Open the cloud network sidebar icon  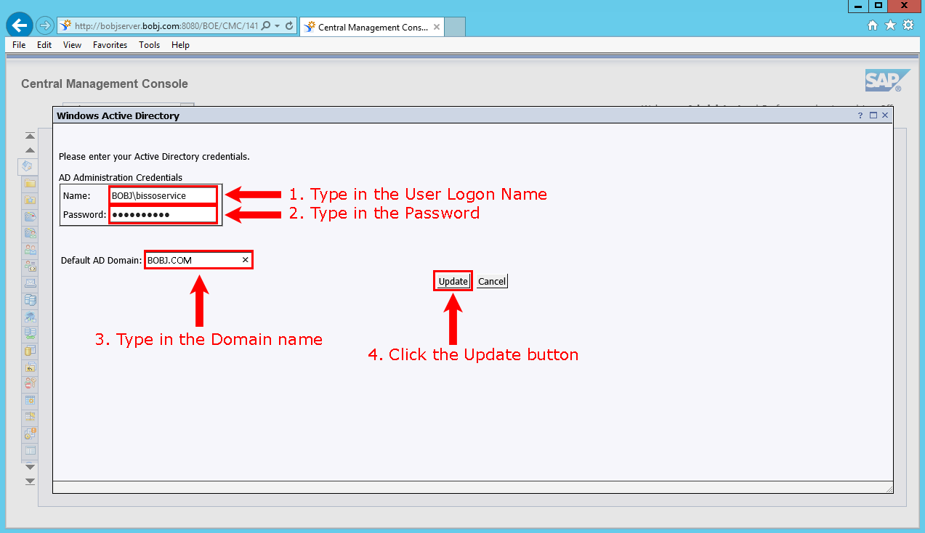pos(30,317)
